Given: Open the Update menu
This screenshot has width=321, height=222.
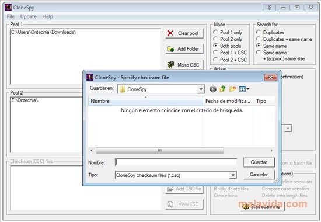Looking at the screenshot, I should [28, 16].
